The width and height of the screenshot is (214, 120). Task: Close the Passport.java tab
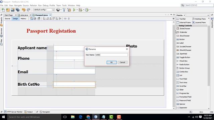(50, 15)
